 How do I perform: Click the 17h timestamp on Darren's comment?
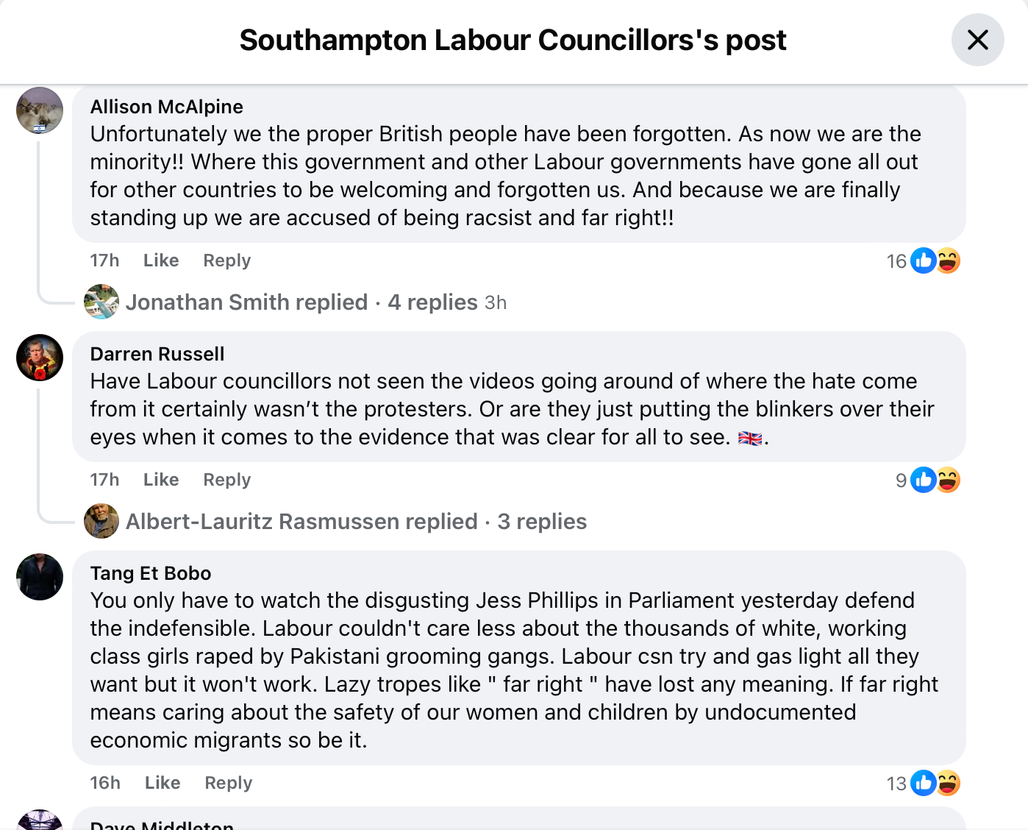click(x=104, y=480)
